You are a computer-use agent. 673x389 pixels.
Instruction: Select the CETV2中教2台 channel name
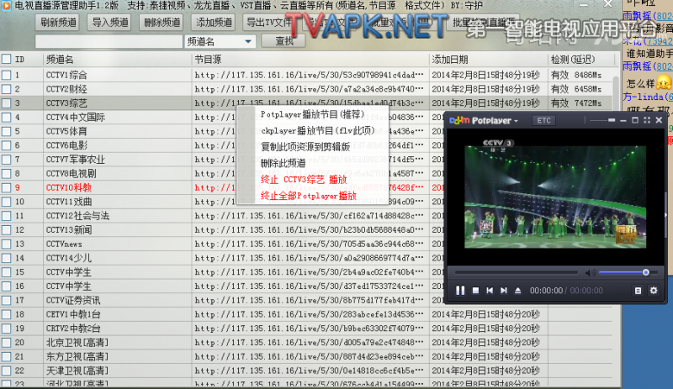tap(73, 329)
